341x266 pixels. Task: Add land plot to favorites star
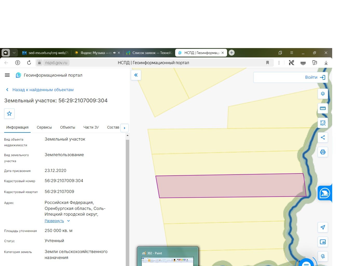(x=9, y=114)
